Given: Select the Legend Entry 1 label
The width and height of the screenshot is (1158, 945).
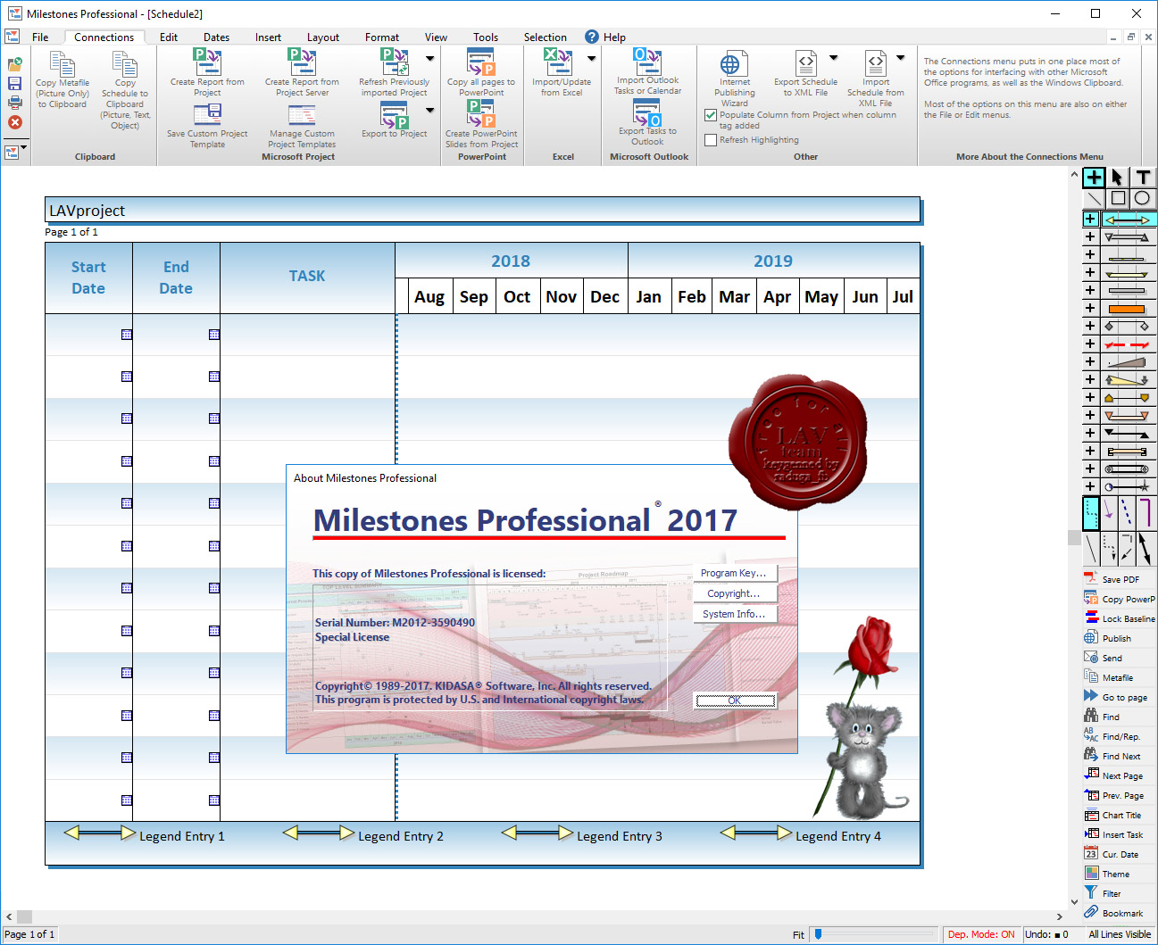Looking at the screenshot, I should click(182, 836).
